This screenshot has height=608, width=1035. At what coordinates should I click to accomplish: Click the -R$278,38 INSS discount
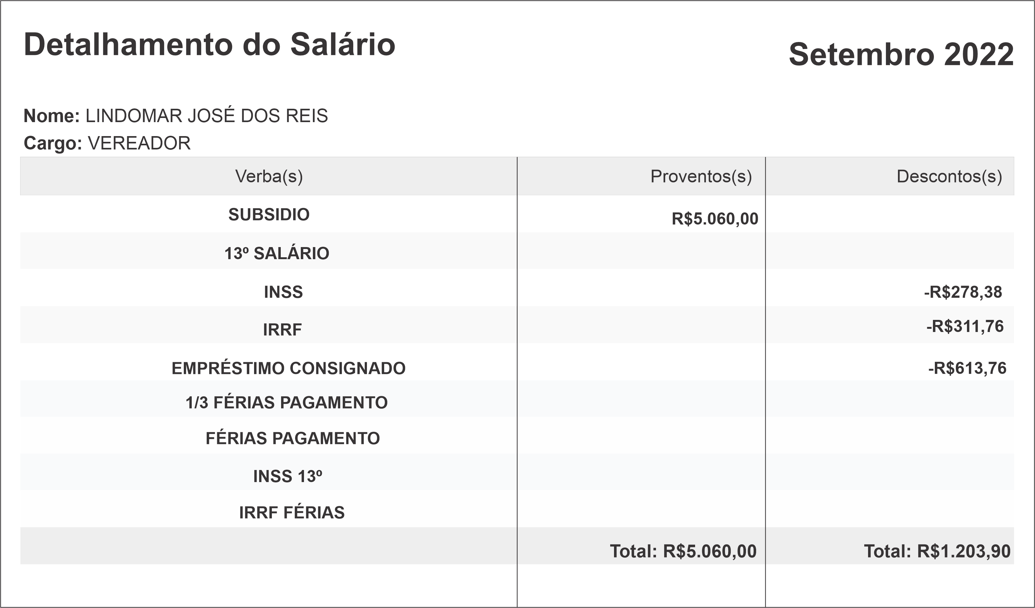pyautogui.click(x=963, y=292)
